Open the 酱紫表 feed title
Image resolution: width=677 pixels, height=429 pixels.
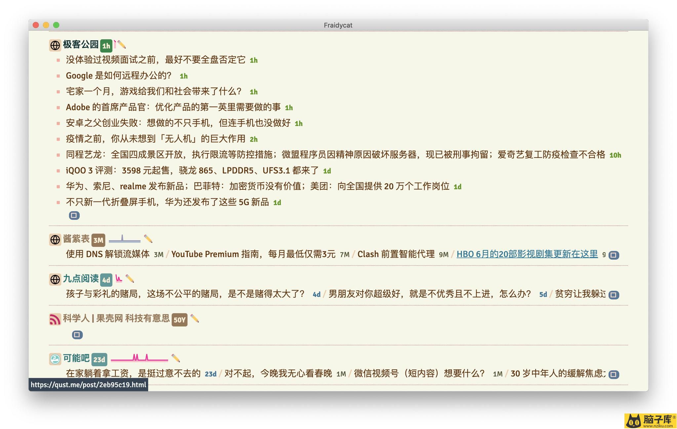(76, 239)
